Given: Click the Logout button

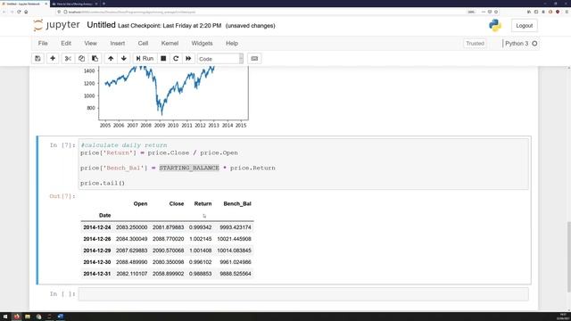Looking at the screenshot, I should (525, 26).
